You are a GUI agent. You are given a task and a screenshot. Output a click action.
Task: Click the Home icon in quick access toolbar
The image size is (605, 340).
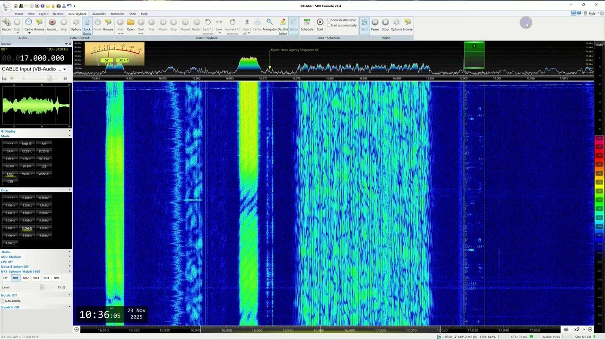[16, 6]
